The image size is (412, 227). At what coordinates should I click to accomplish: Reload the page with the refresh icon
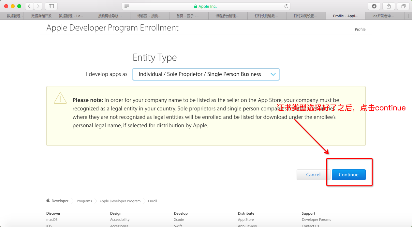click(x=286, y=6)
